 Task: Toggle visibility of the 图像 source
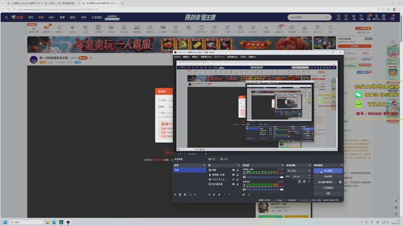233,170
